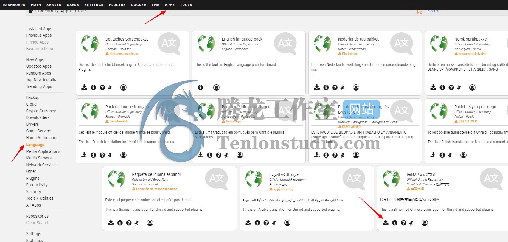Click the Deutsches Sprachpaket globe thumbnail

click(90, 44)
